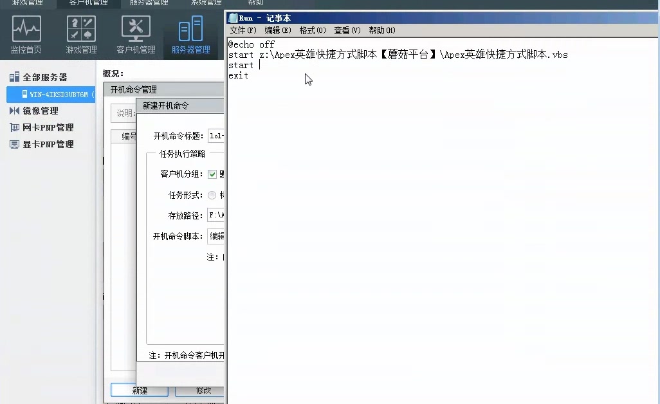Open 网卡PNP管理 network card PNP icon

[14, 127]
